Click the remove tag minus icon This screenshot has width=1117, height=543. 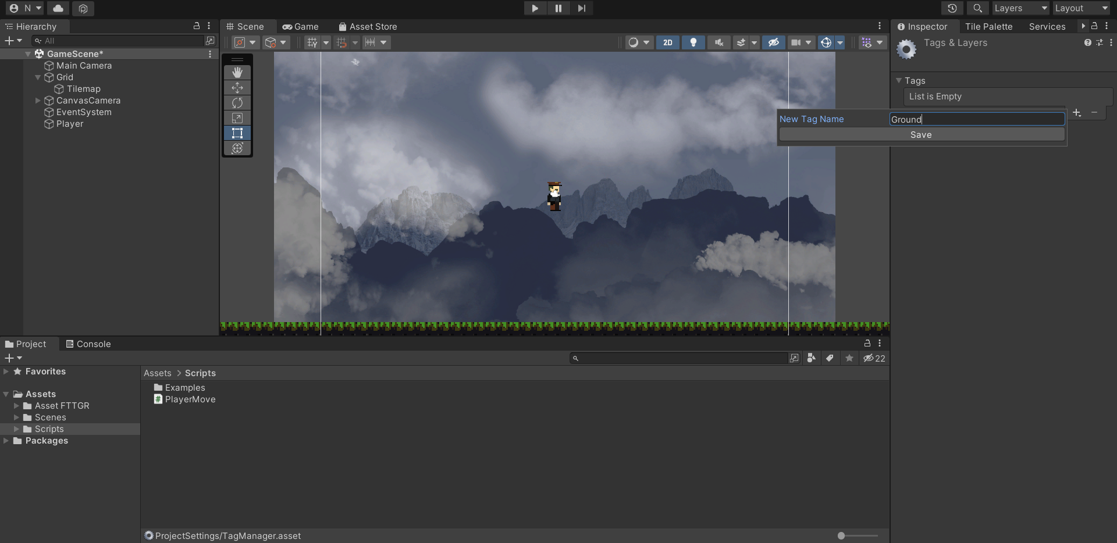pyautogui.click(x=1094, y=113)
